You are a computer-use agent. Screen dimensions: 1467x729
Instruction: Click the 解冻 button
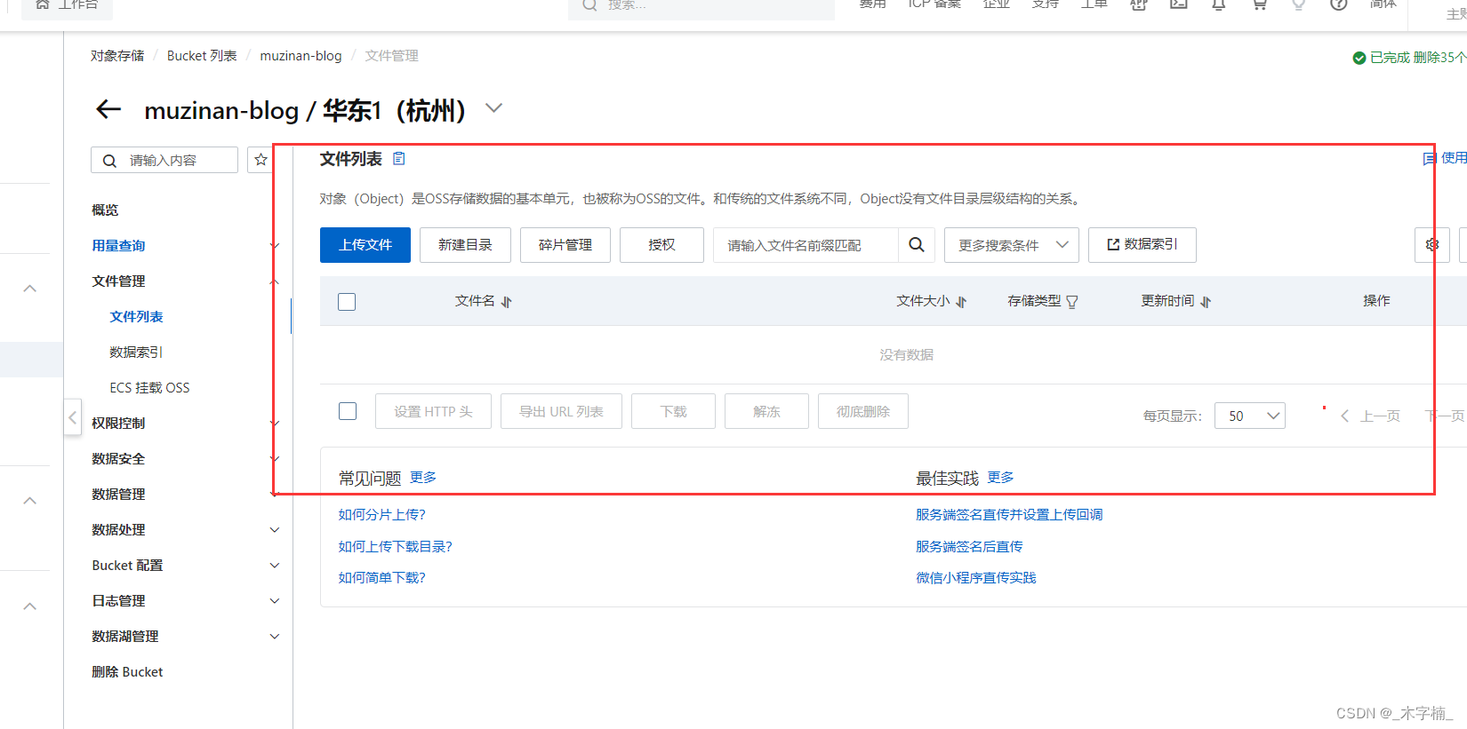[766, 411]
